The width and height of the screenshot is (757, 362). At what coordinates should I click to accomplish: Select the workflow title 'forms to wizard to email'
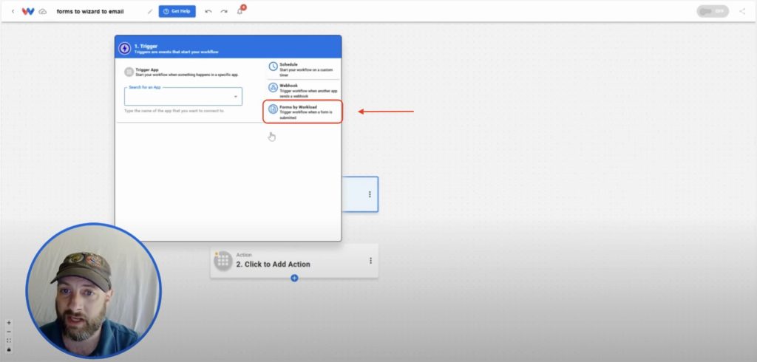click(90, 11)
